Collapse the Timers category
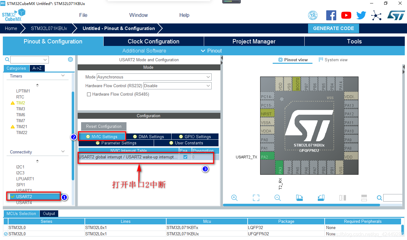The height and width of the screenshot is (240, 407). (x=63, y=76)
